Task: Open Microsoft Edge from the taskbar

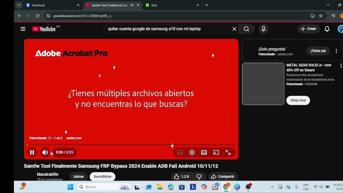Action: click(171, 187)
